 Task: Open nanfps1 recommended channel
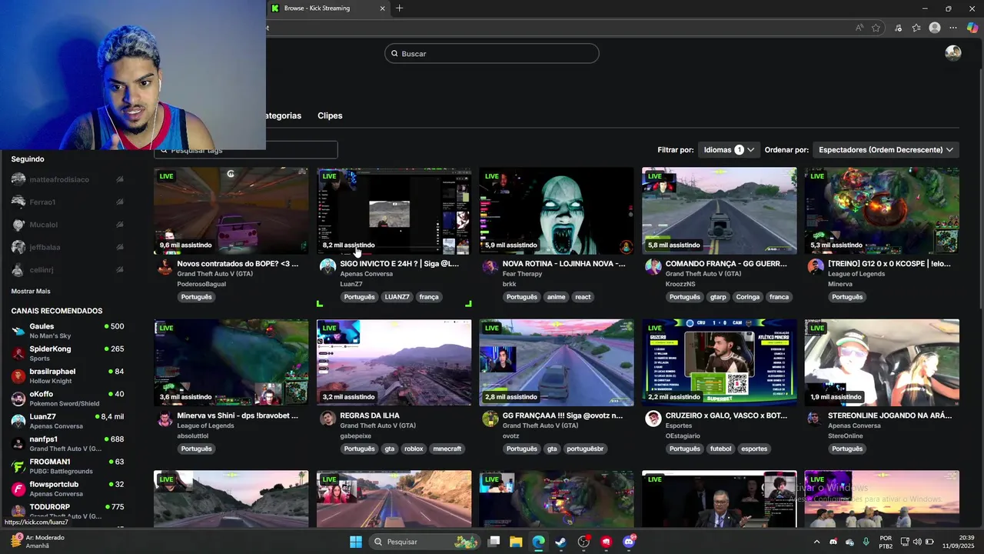(68, 443)
